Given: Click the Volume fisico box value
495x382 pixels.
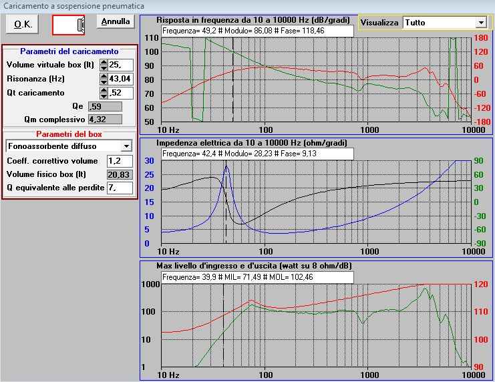Looking at the screenshot, I should point(120,174).
